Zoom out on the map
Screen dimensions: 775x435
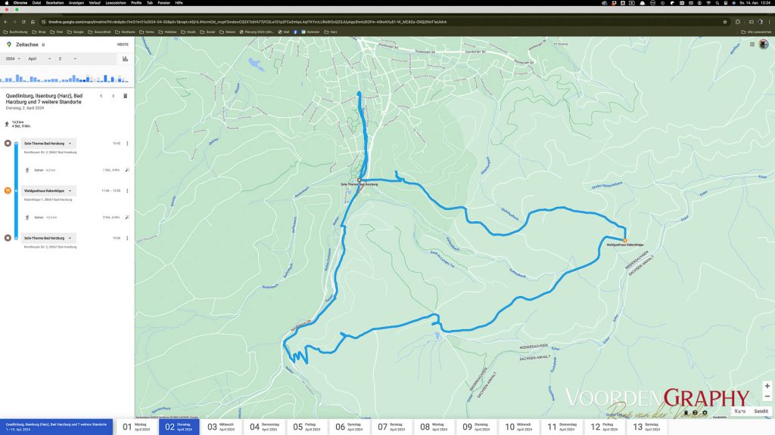767,396
